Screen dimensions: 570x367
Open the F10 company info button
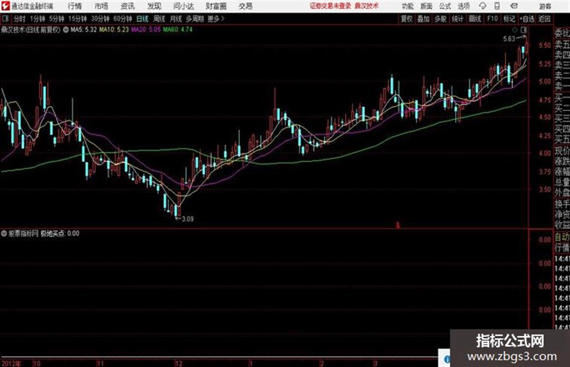[492, 19]
